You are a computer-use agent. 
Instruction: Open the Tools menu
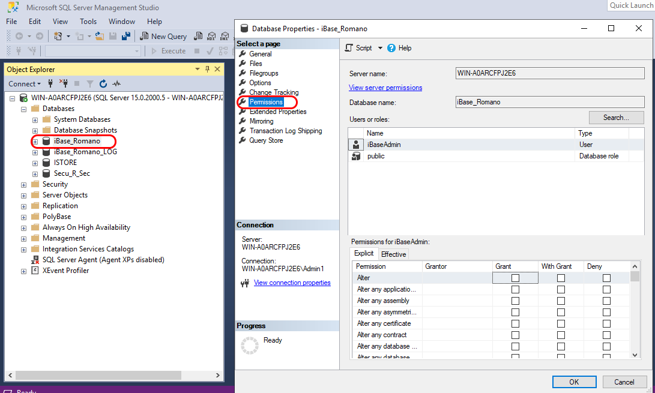click(x=88, y=21)
